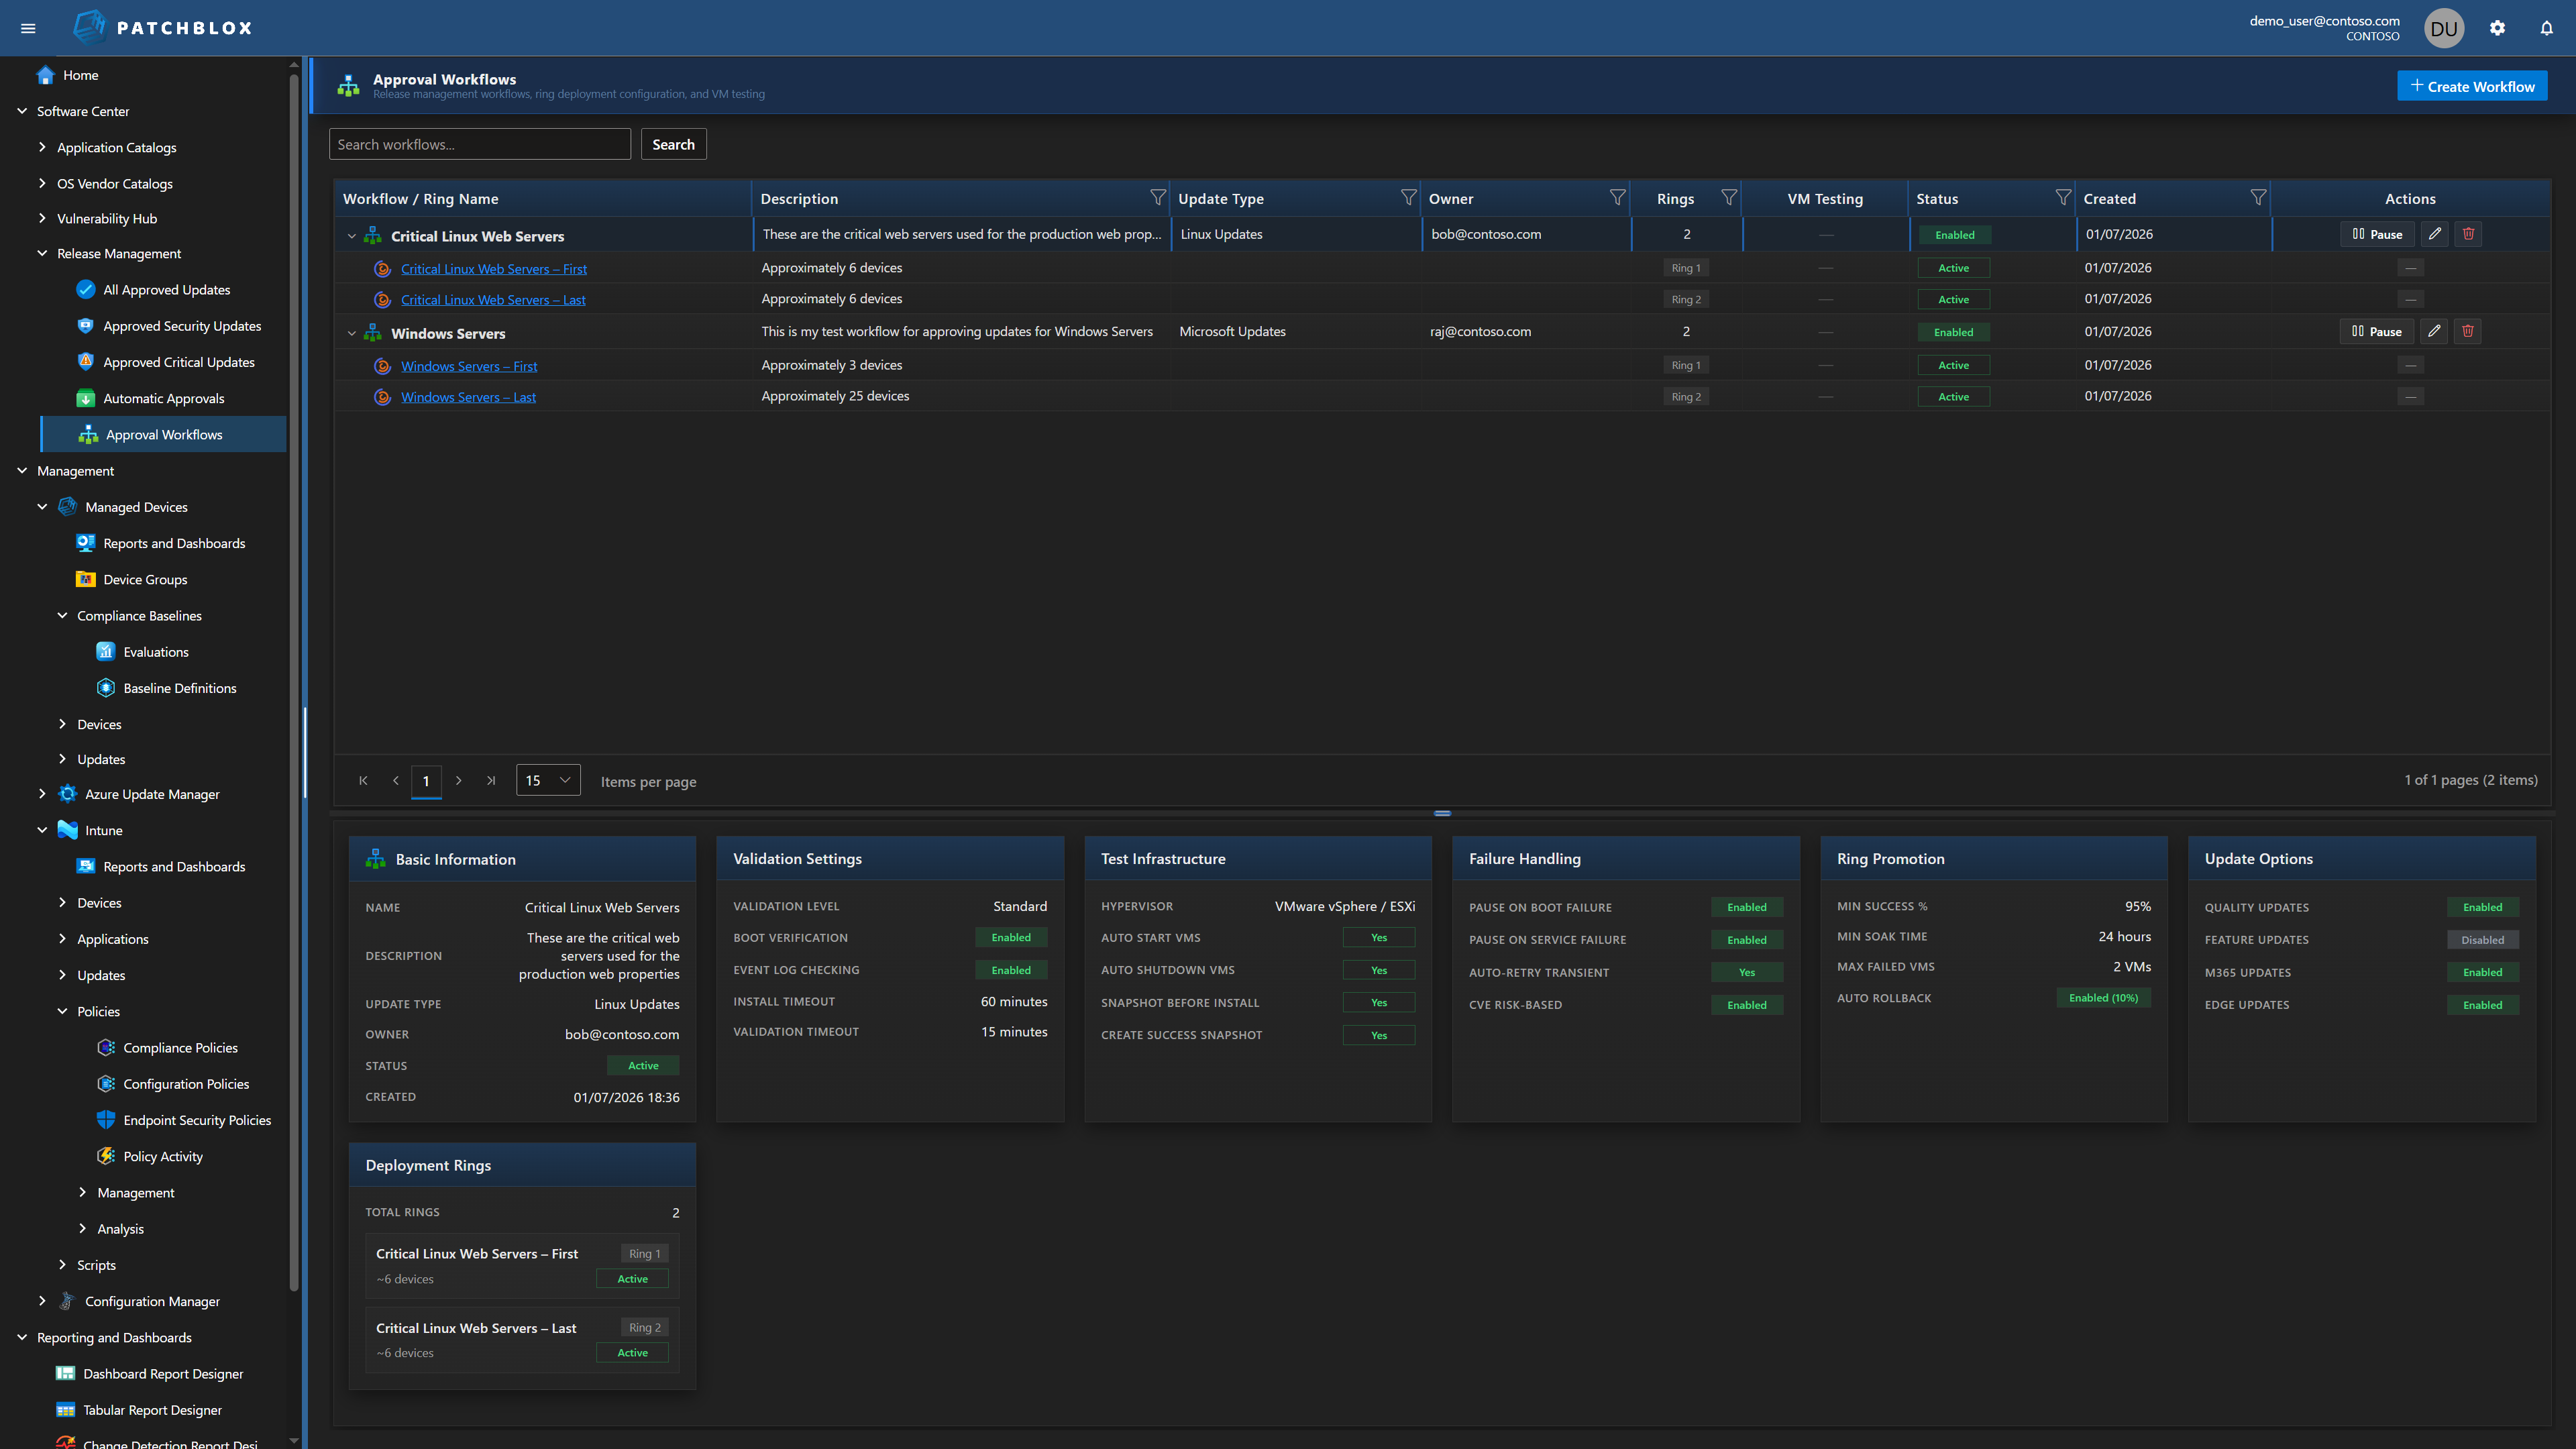Click the Create Workflow button
The height and width of the screenshot is (1449, 2576).
[2472, 86]
